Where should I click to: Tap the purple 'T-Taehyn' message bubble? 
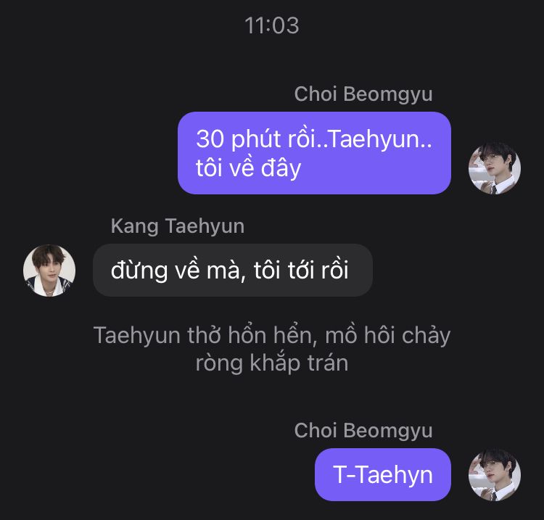pos(383,475)
